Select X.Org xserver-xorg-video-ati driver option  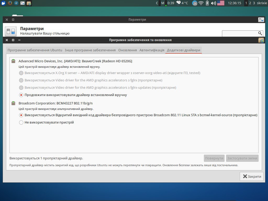(x=110, y=73)
